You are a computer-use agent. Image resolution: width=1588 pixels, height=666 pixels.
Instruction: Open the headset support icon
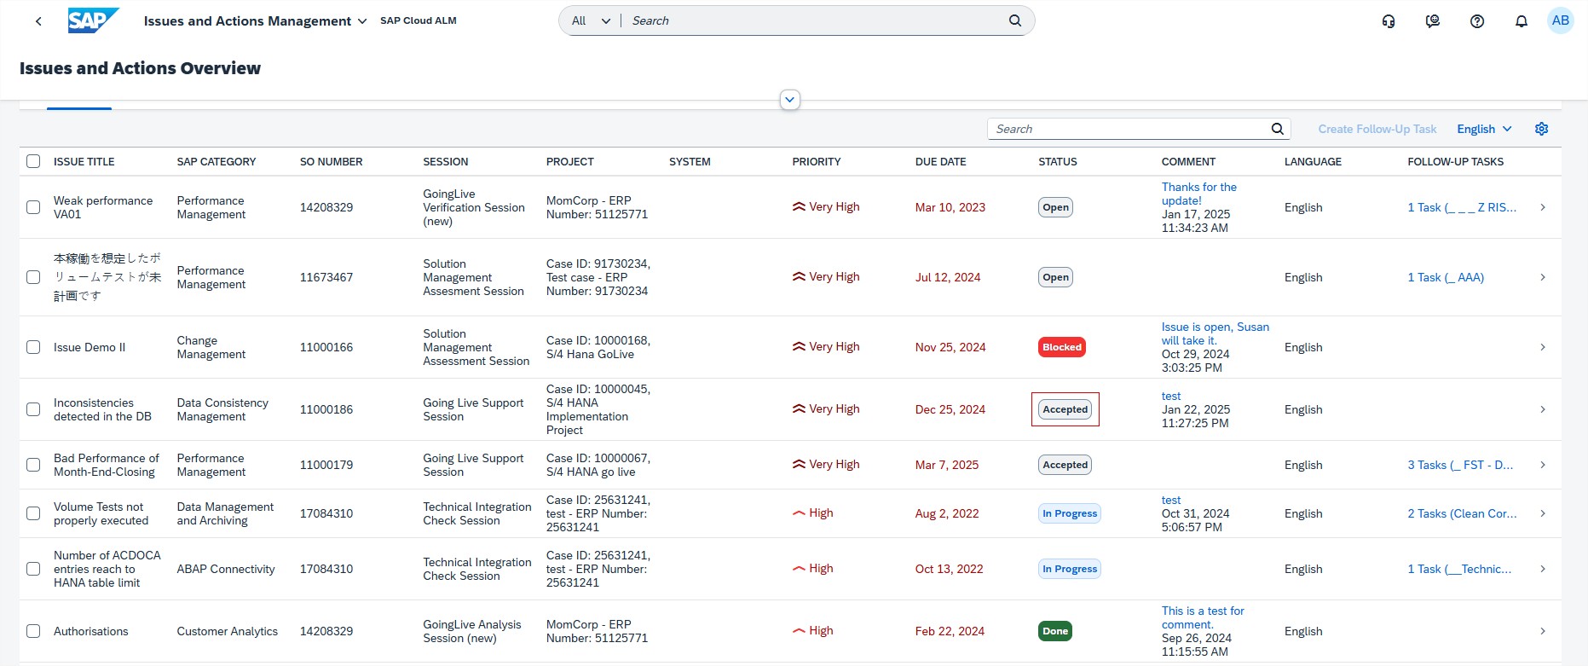(x=1389, y=21)
